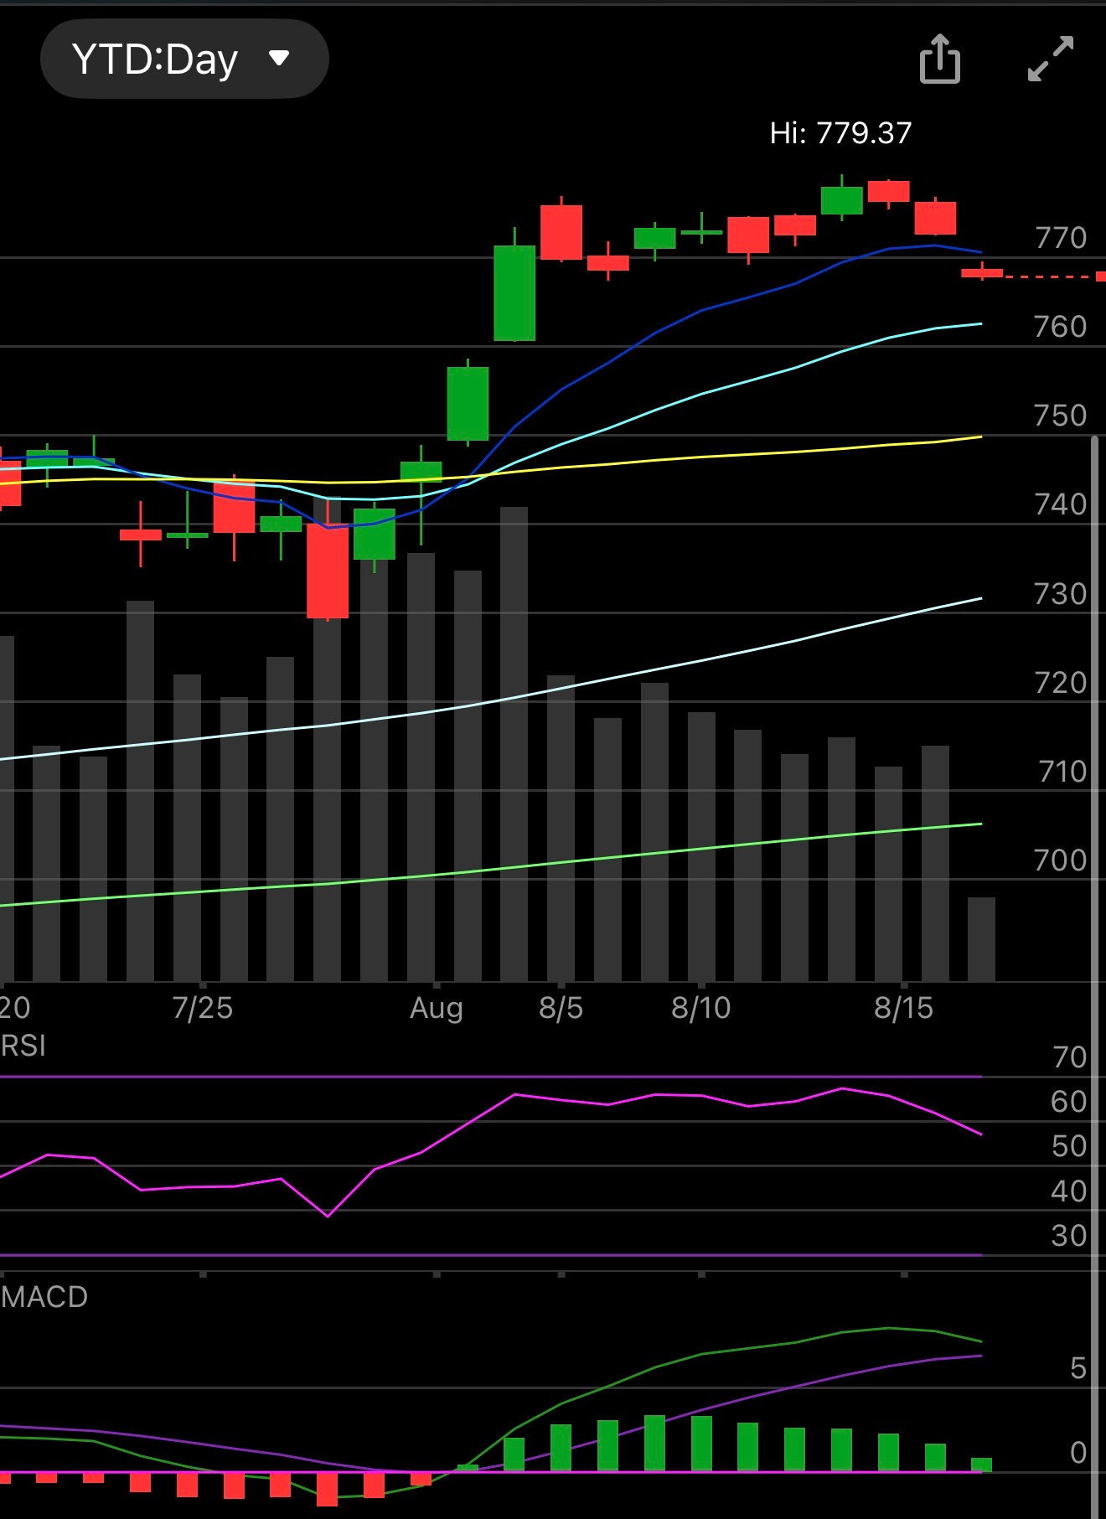This screenshot has height=1519, width=1106.
Task: Select the 760 price axis label
Action: (x=1061, y=327)
